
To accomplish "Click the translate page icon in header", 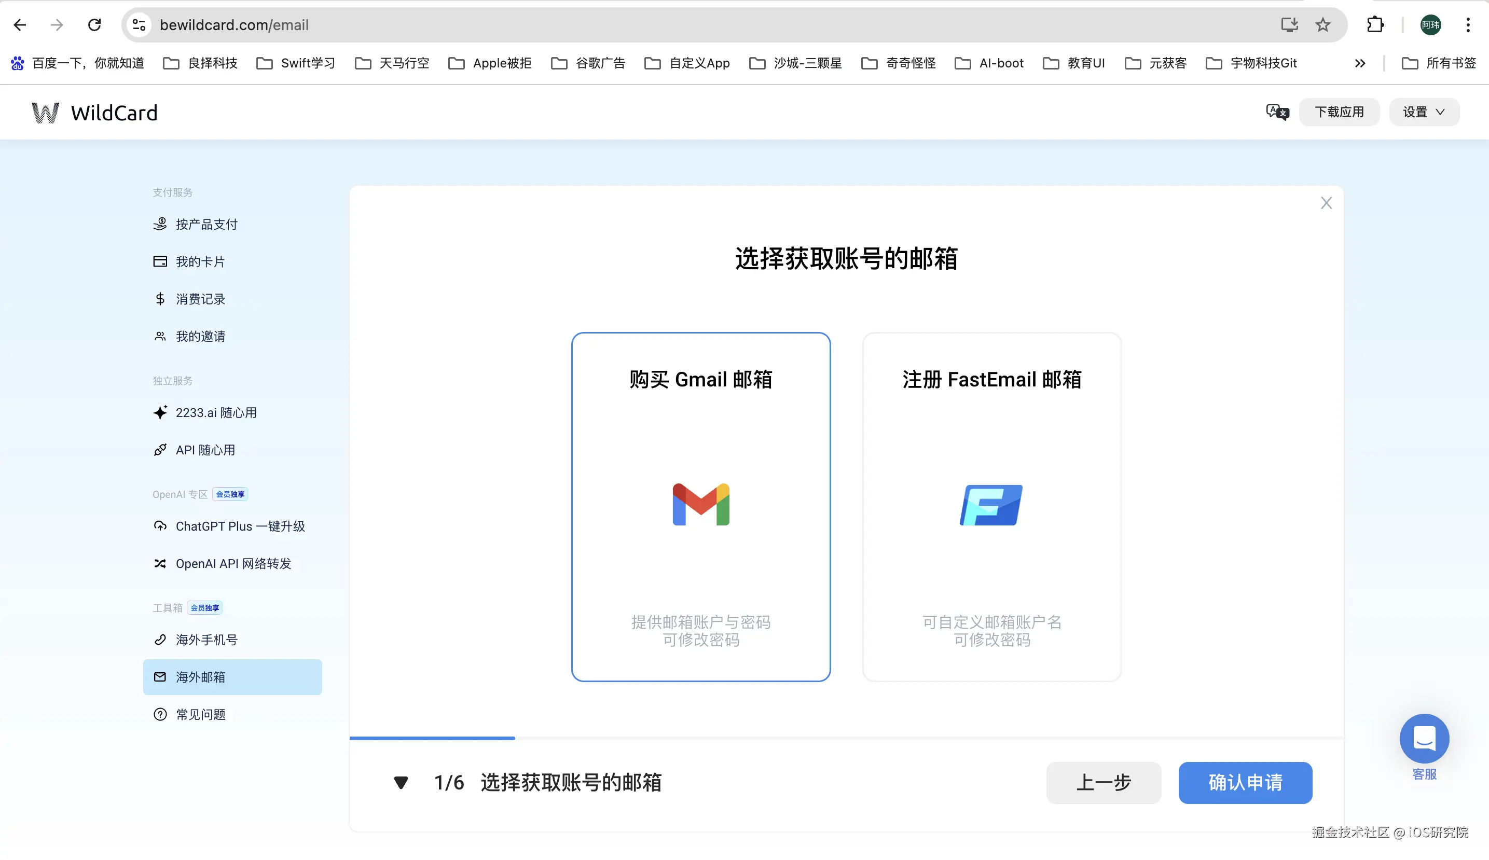I will click(1276, 112).
